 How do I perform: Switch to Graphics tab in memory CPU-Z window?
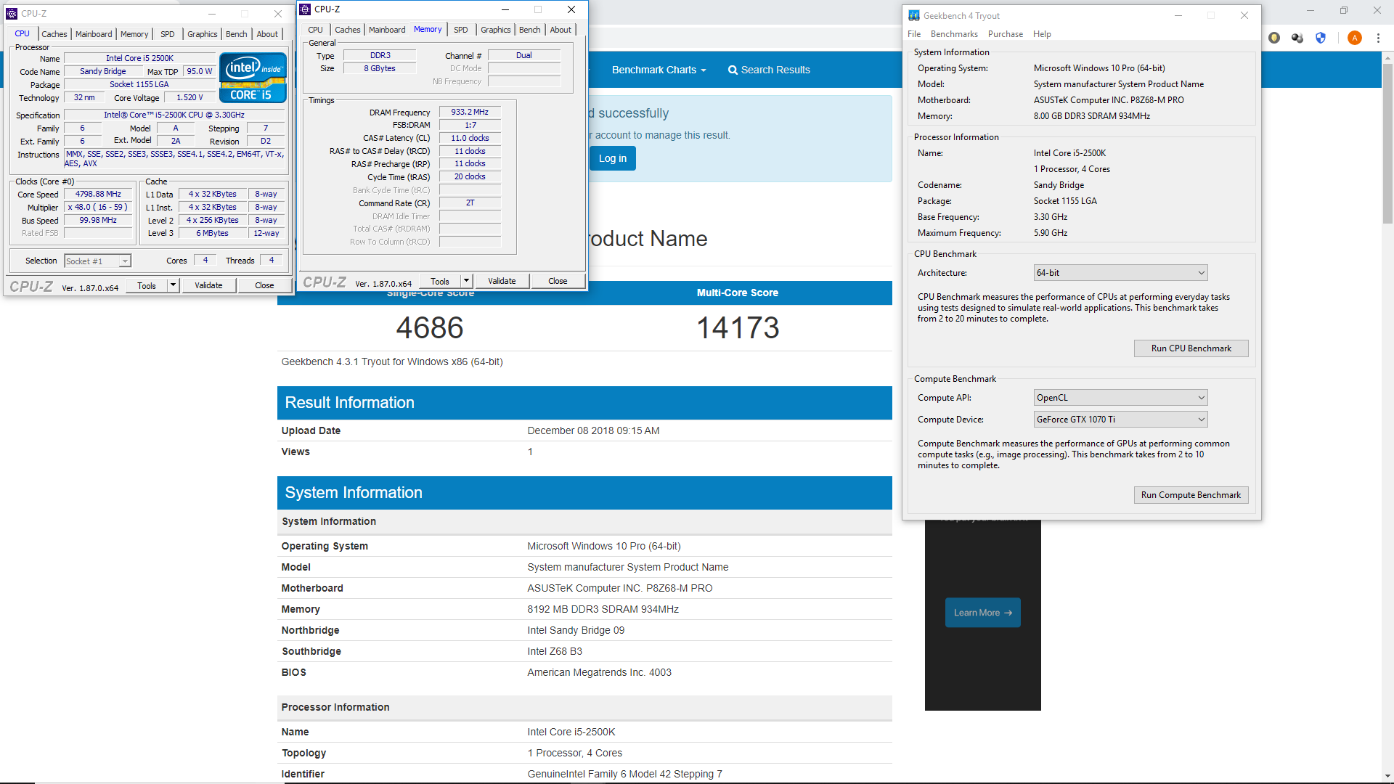(496, 30)
